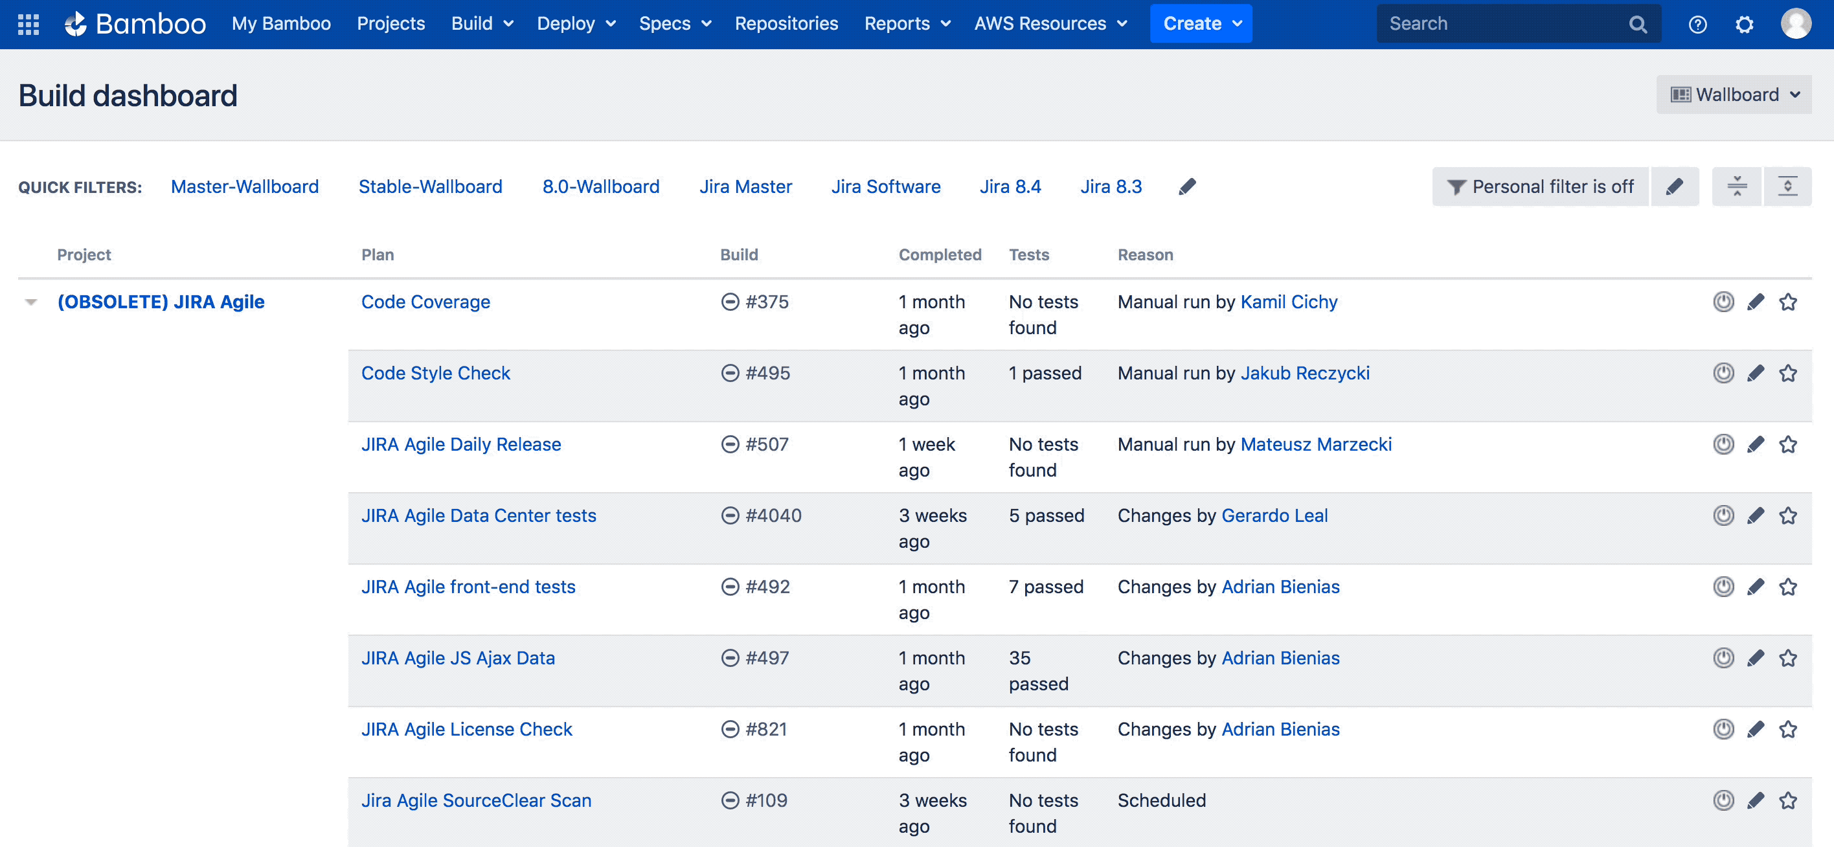Screen dimensions: 1834x847
Task: Edit the JIRA Agile License Check plan
Action: tap(1756, 729)
